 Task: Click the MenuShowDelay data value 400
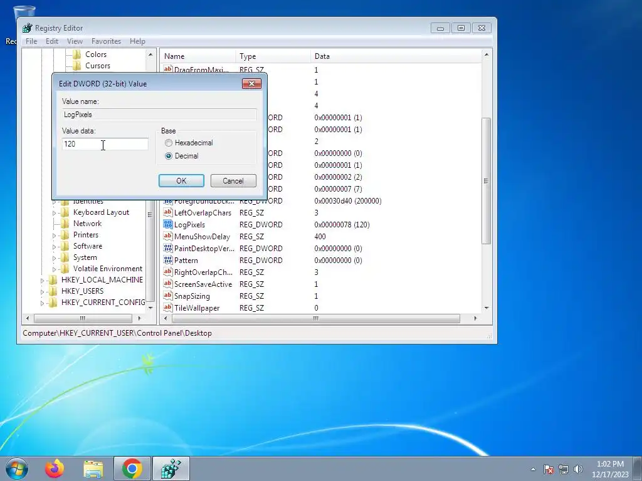[320, 236]
